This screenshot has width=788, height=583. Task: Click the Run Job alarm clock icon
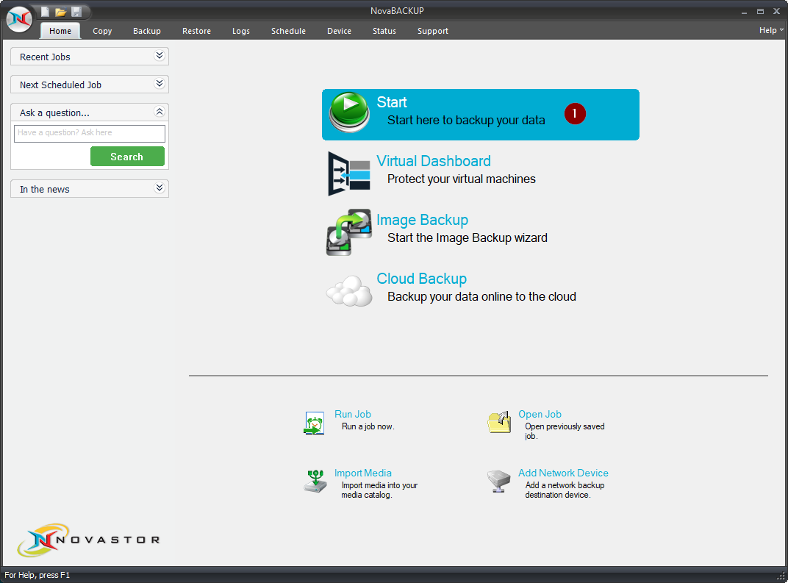click(x=314, y=423)
